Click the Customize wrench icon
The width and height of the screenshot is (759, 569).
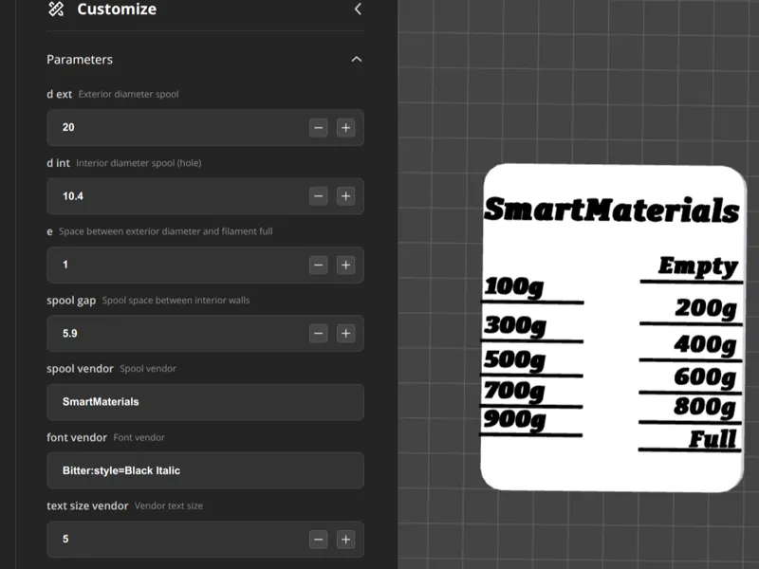point(56,9)
